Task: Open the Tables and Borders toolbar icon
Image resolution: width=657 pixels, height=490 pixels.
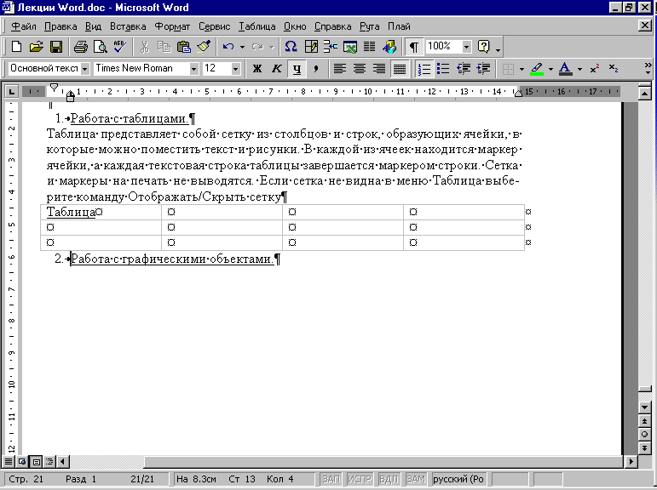Action: [311, 47]
